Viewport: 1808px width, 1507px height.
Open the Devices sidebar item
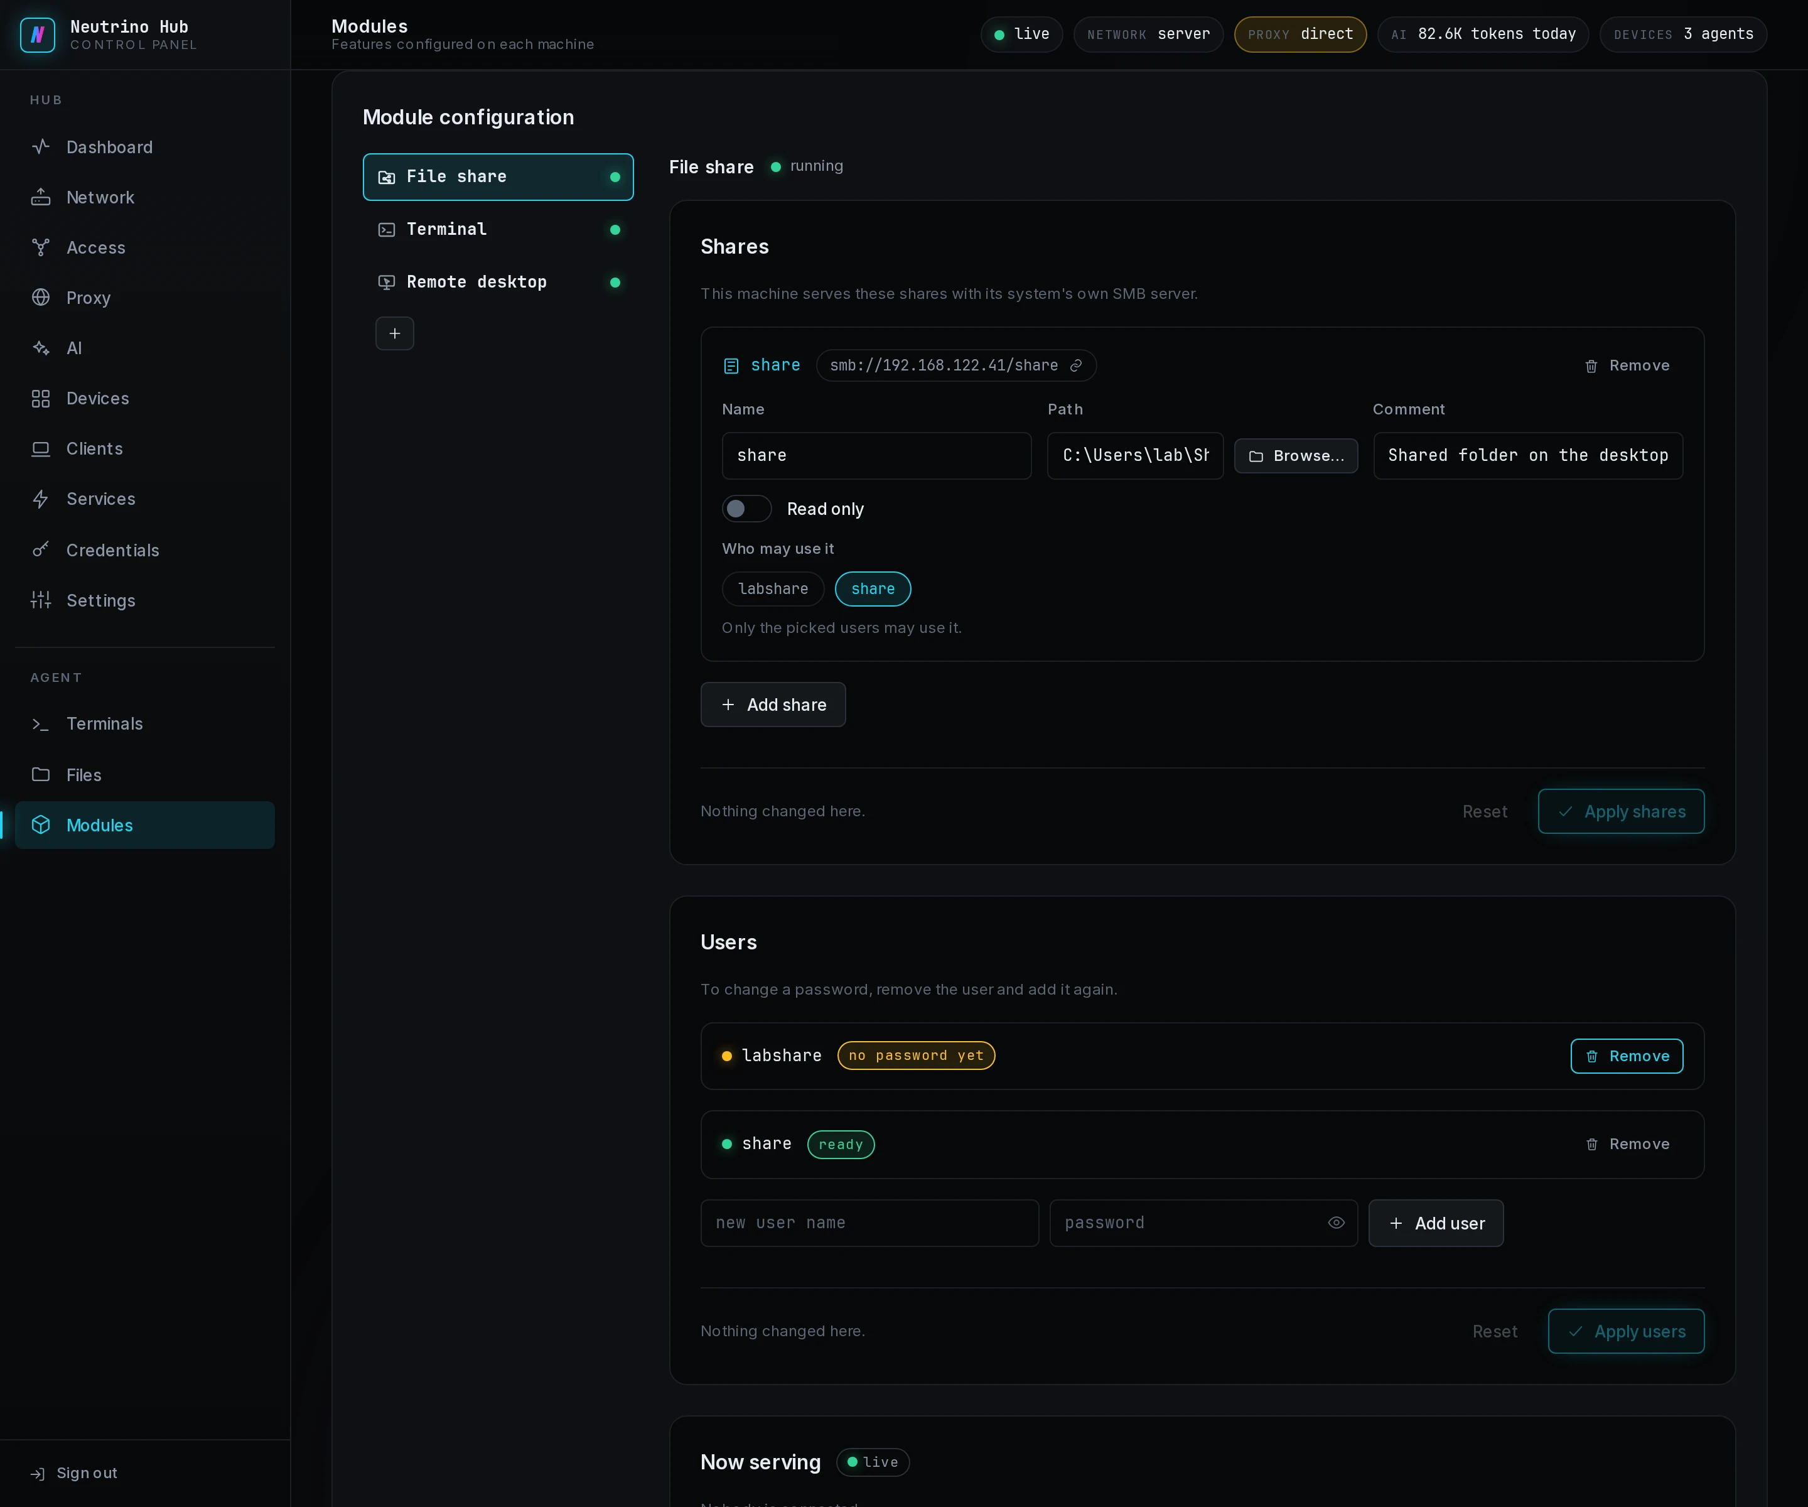coord(144,399)
